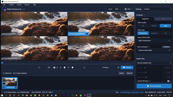This screenshot has width=173, height=97.
Task: Open the File menu
Action: (x=4, y=5)
